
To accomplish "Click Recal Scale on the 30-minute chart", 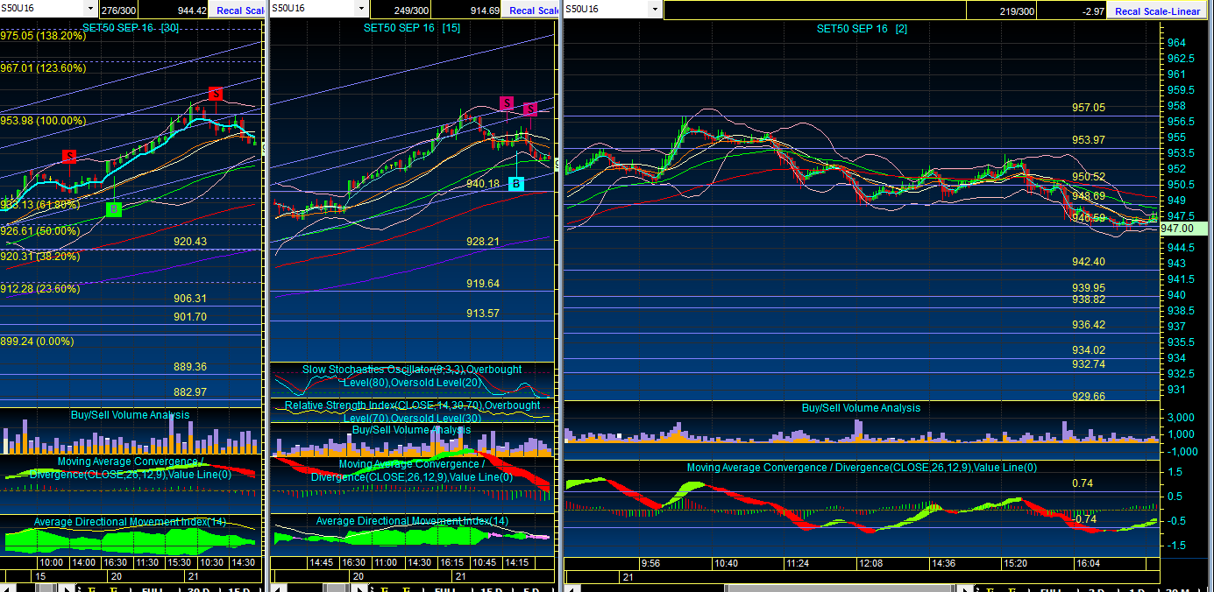I will click(237, 11).
